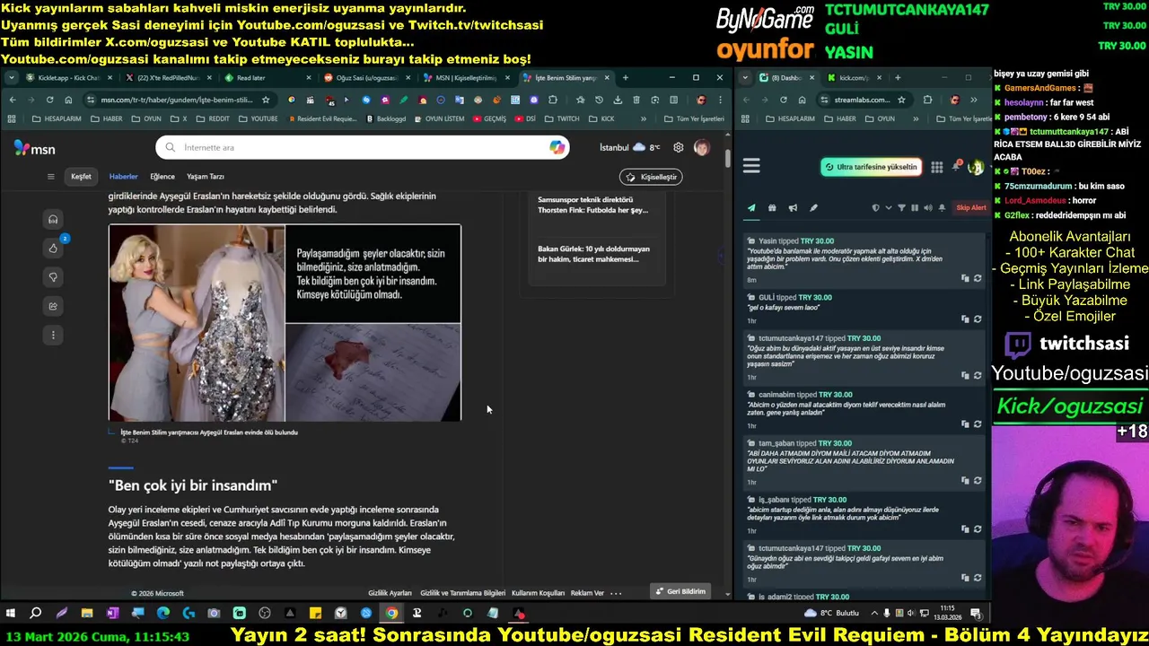Open Samsunspor teknik direktörü news card

click(x=593, y=205)
